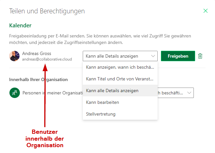215x153 pixels.
Task: Click the 'Teilen und Berechtigungen' dialog title
Action: click(x=47, y=11)
